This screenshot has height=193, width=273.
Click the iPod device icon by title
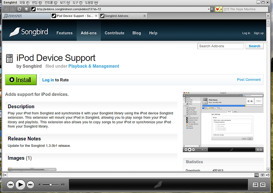9,58
